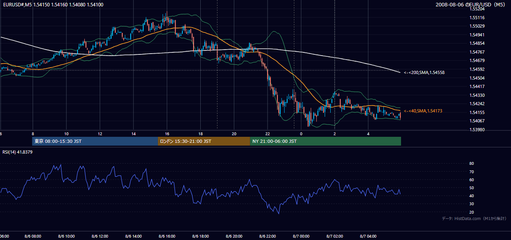Click RSI scale value 80
Image resolution: width=511 pixels, height=240 pixels.
pyautogui.click(x=472, y=164)
